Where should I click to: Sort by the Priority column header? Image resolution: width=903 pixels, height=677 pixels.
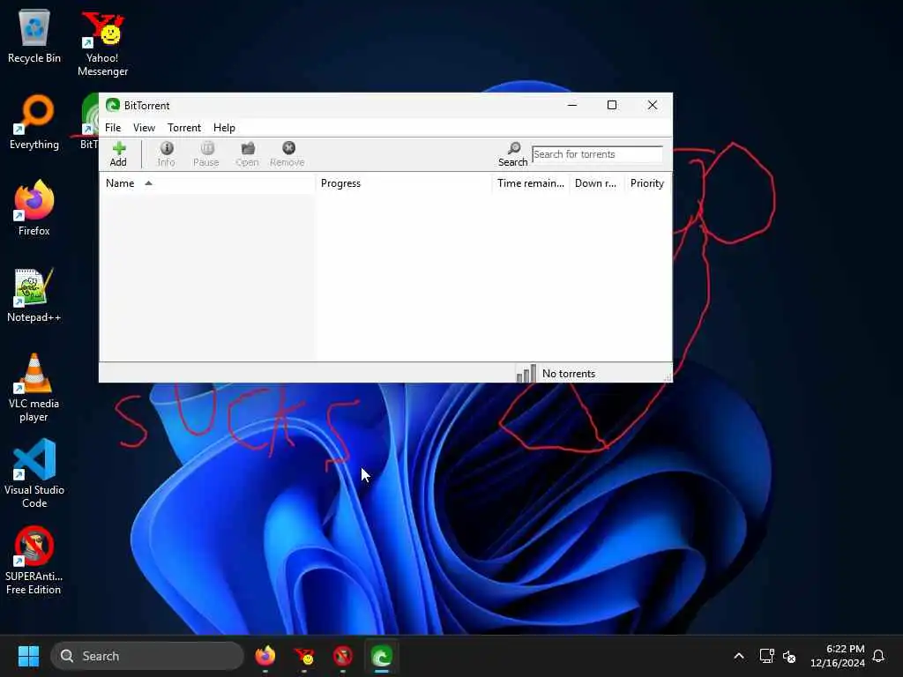(647, 183)
